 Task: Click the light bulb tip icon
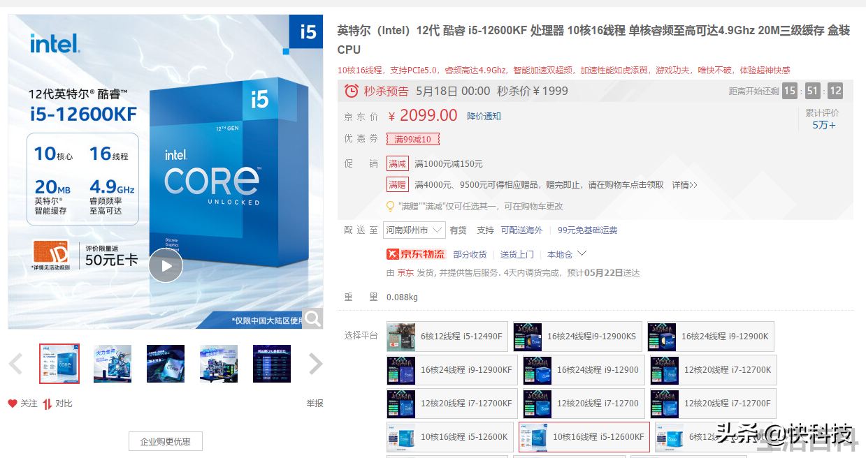click(391, 206)
